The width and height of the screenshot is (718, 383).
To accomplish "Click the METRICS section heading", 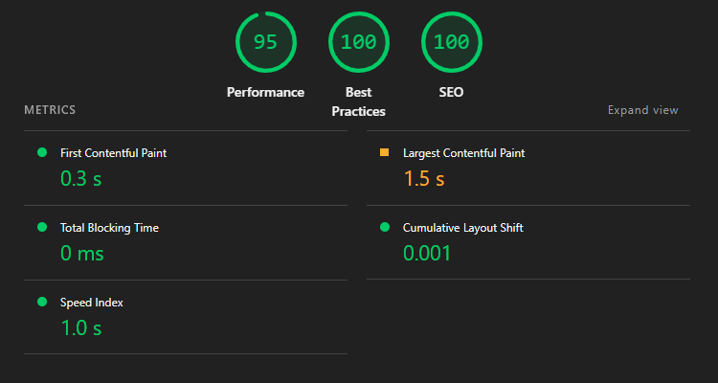I will 50,110.
